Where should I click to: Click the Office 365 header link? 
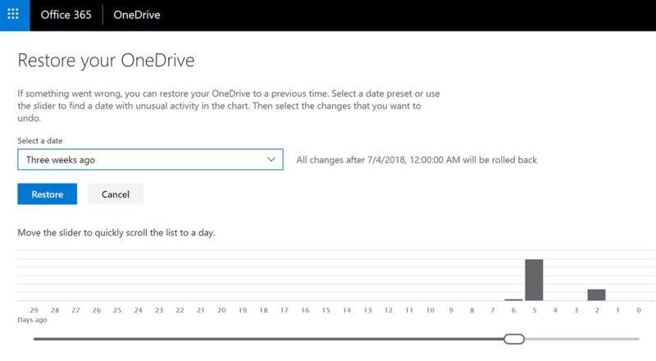pyautogui.click(x=66, y=15)
